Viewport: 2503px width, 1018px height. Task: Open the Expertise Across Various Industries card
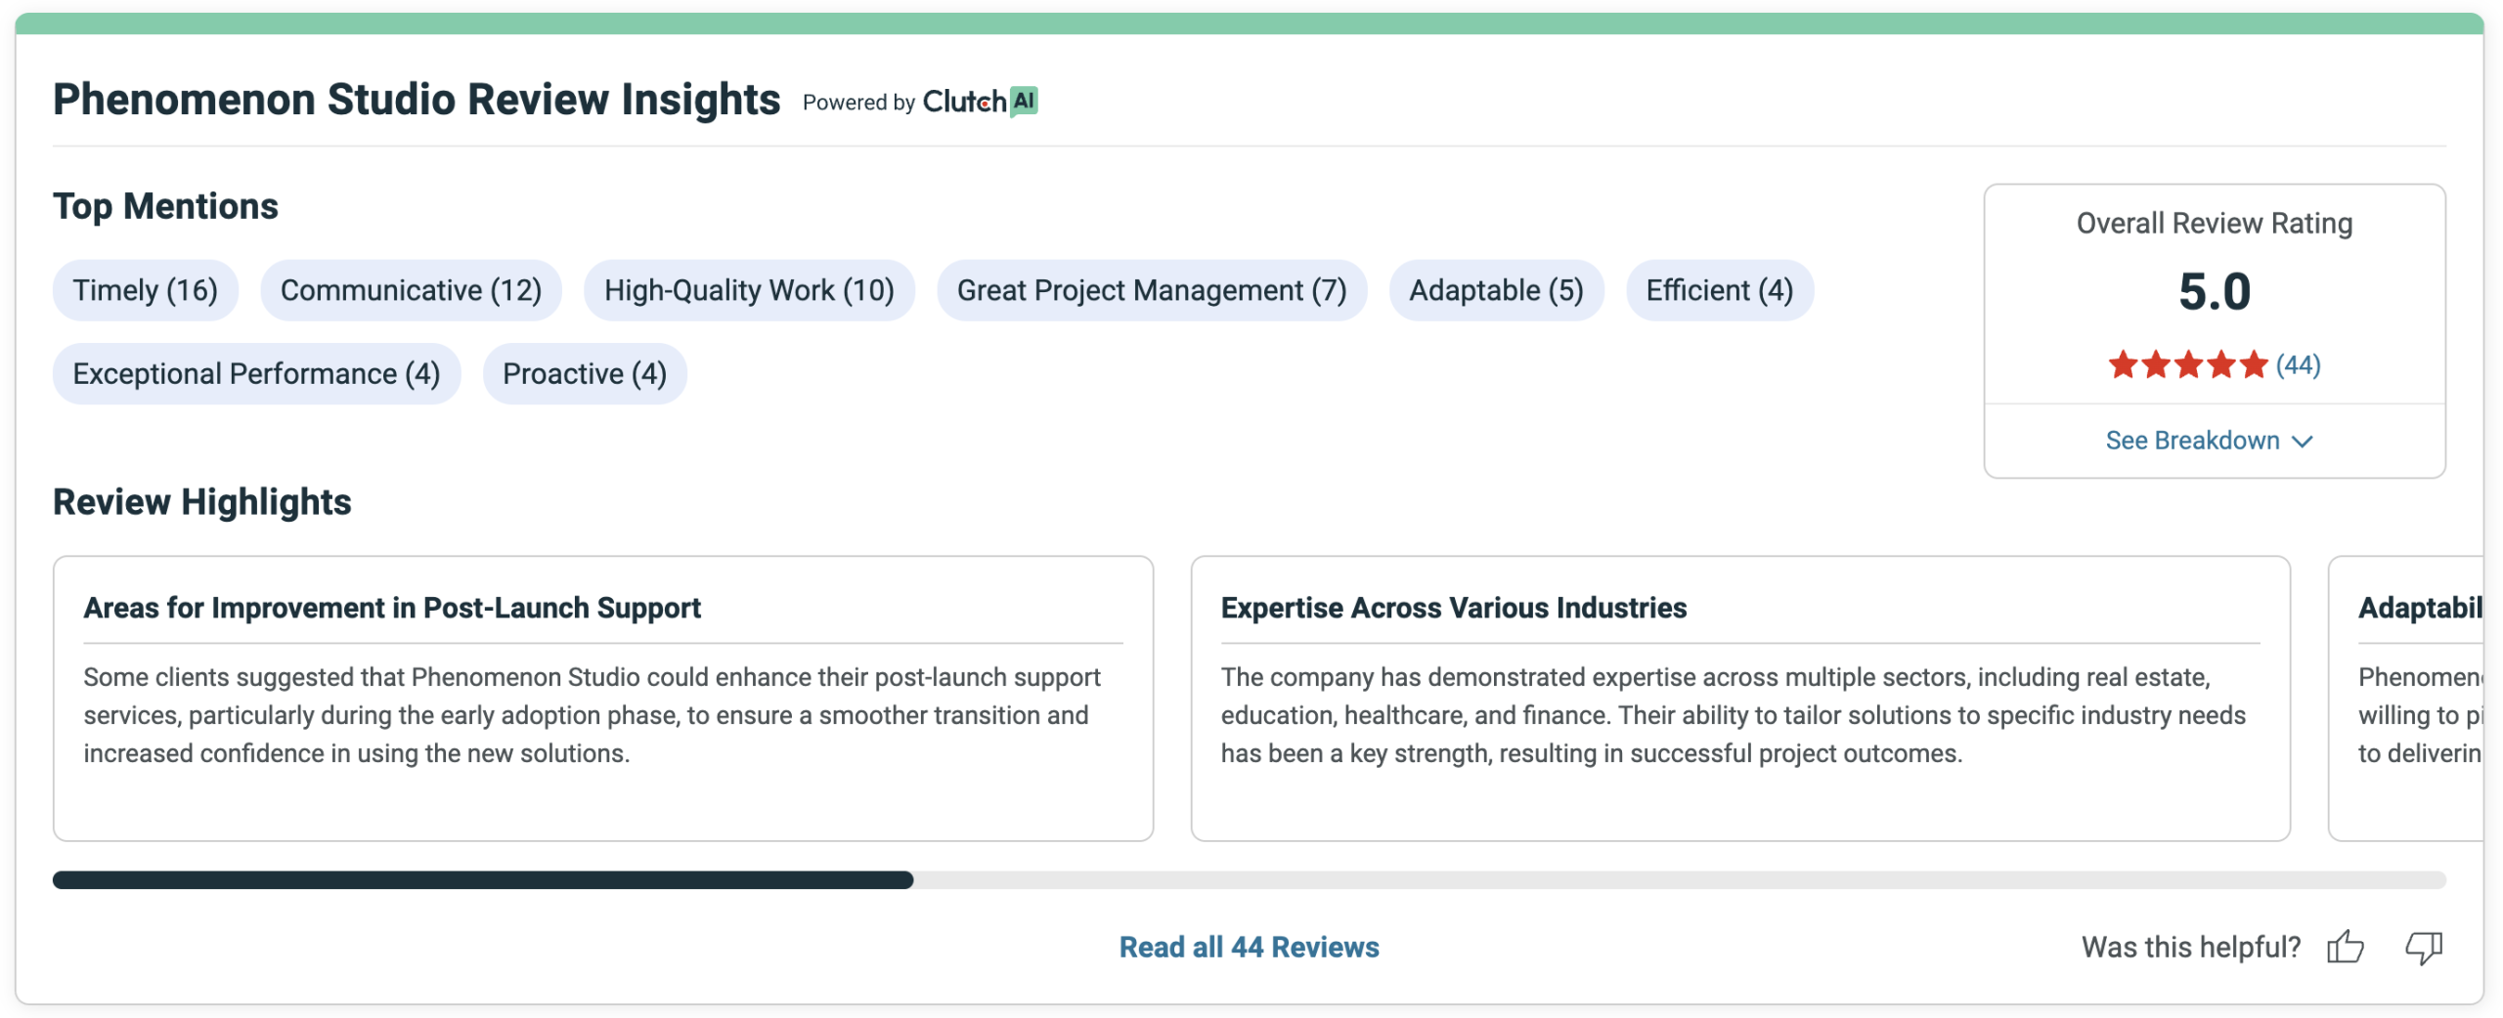pyautogui.click(x=1740, y=699)
